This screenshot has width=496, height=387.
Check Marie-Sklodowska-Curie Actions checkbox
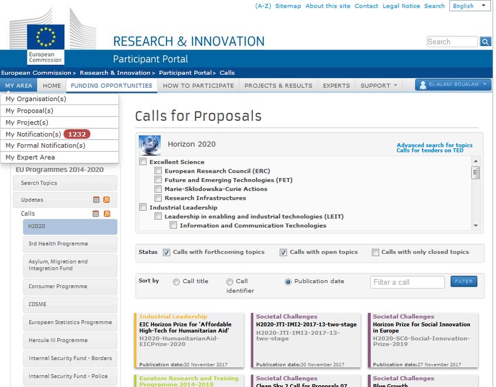[x=158, y=189]
